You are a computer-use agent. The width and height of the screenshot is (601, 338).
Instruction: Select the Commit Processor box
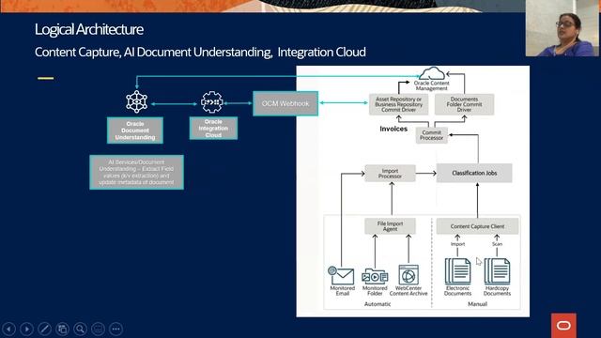[x=432, y=135]
